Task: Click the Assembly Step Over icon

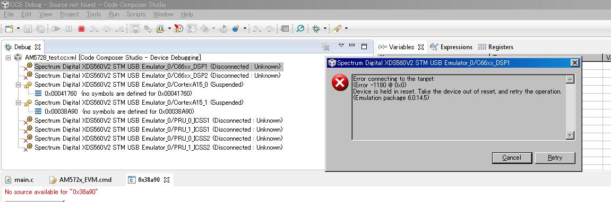Action: coord(269,29)
